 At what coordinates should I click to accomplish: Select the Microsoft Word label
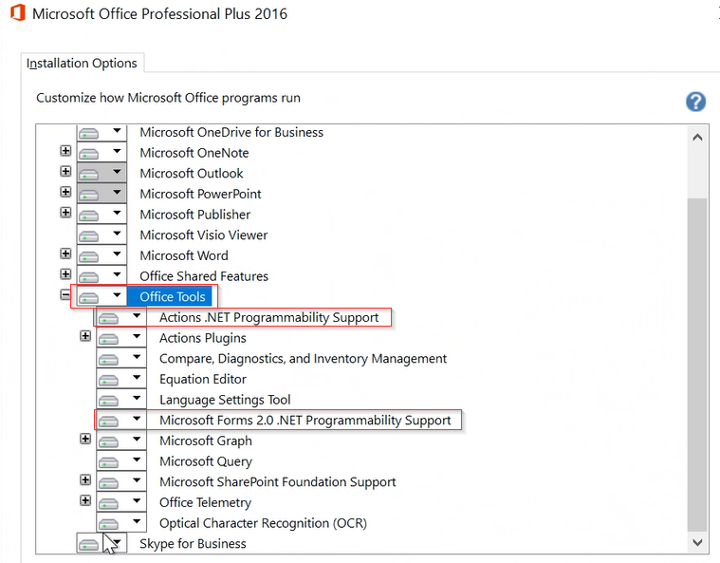point(184,255)
